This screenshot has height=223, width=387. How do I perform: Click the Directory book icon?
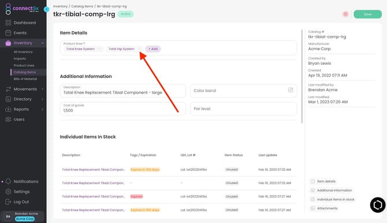pyautogui.click(x=8, y=99)
